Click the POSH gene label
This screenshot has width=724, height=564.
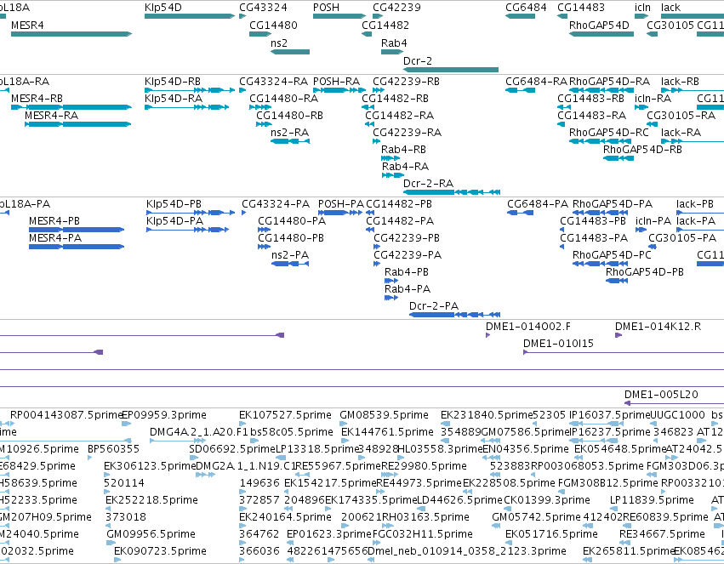(x=326, y=8)
